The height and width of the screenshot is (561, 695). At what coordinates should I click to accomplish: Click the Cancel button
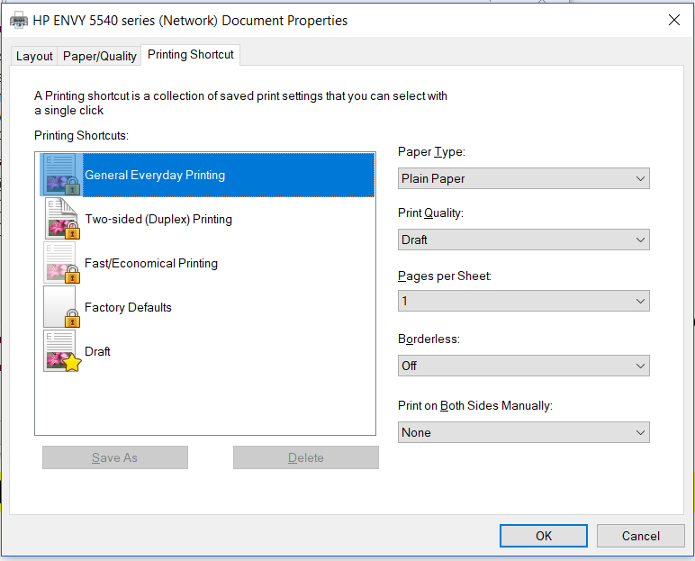(640, 536)
